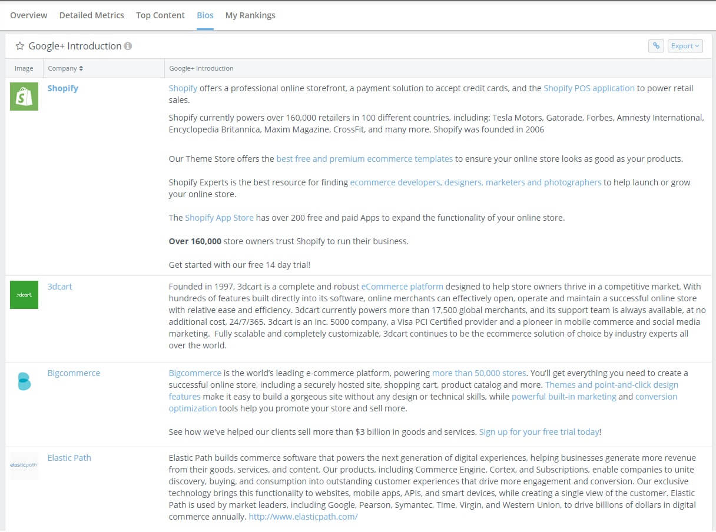Image resolution: width=716 pixels, height=532 pixels.
Task: Follow the powerful built-in marketing link
Action: tap(563, 397)
